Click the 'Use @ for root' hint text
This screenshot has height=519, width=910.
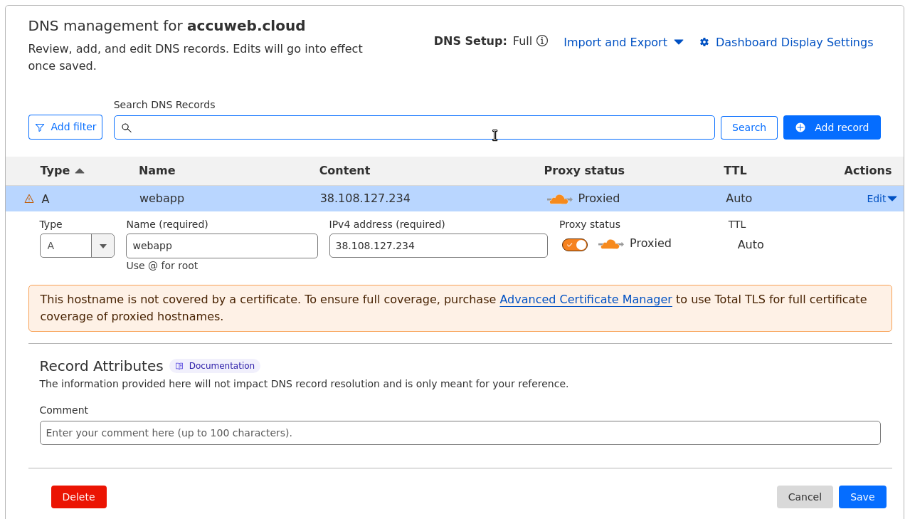162,266
